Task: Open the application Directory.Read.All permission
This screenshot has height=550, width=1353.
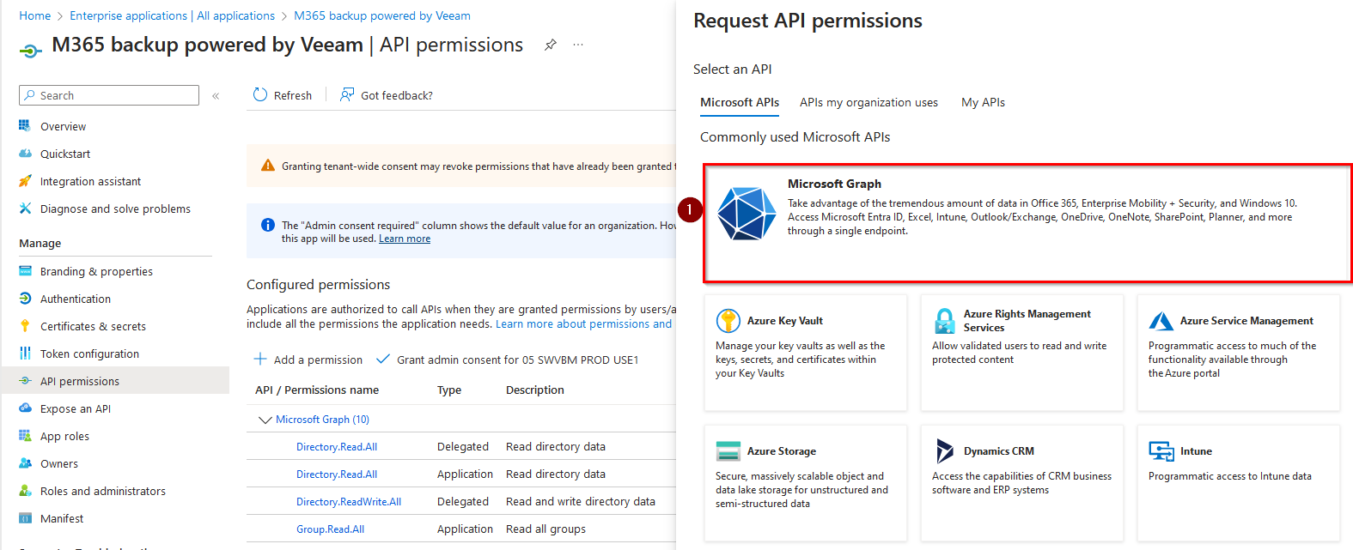Action: tap(337, 474)
